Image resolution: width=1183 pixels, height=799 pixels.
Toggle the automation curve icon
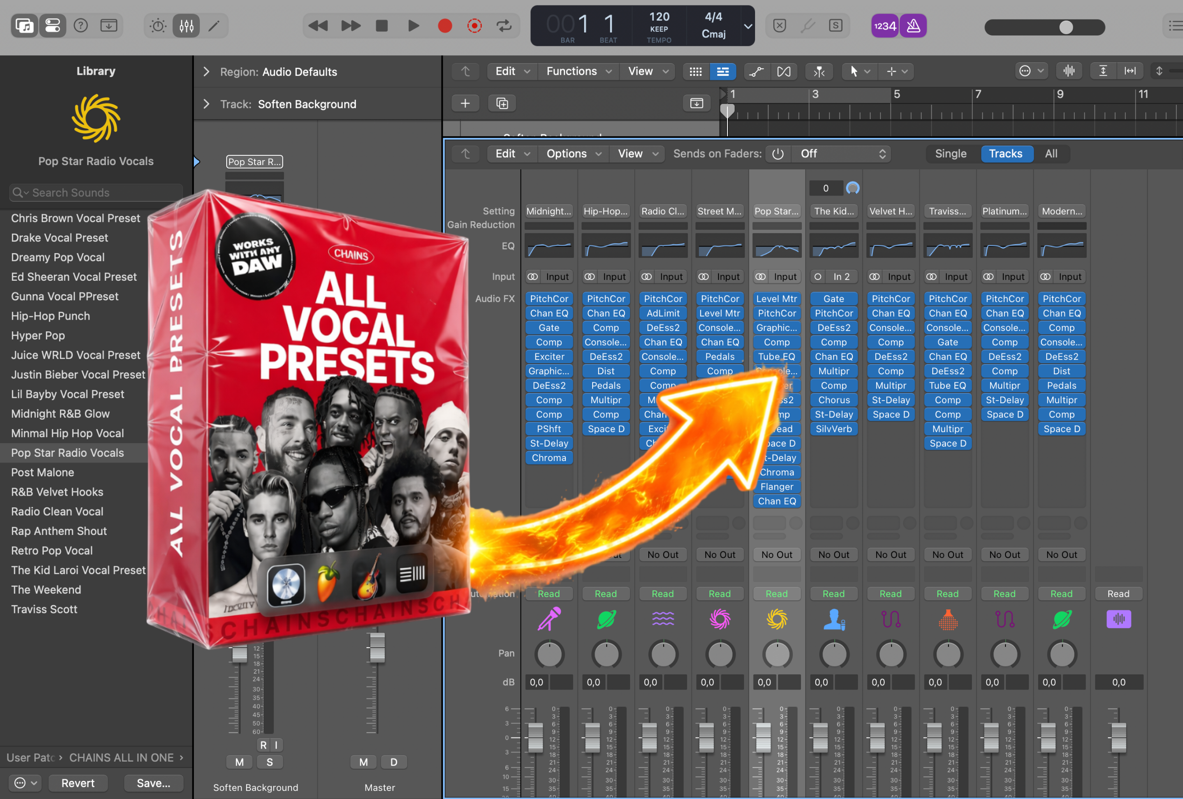click(x=757, y=72)
